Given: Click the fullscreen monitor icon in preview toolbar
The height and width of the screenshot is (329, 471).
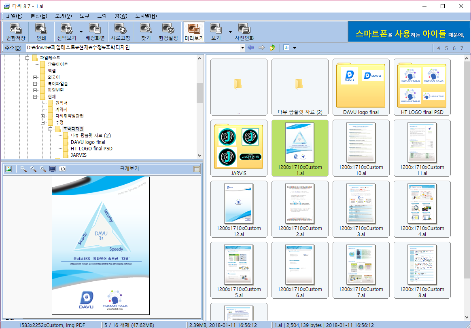Looking at the screenshot, I should [53, 169].
